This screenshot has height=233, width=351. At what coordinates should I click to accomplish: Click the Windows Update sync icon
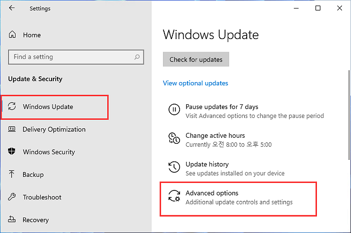tap(12, 107)
